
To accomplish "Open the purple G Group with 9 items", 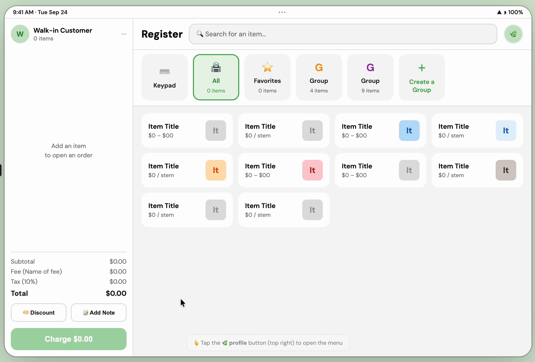I will click(370, 77).
